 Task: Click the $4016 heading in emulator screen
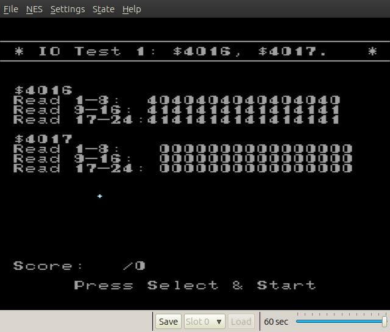(43, 91)
